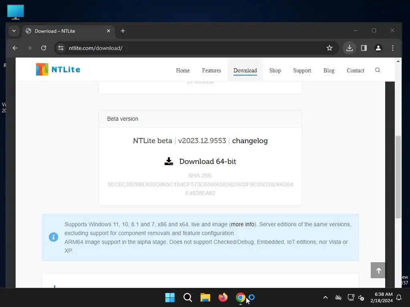Image resolution: width=410 pixels, height=307 pixels.
Task: Click the This PC desktop icon
Action: coord(16,12)
